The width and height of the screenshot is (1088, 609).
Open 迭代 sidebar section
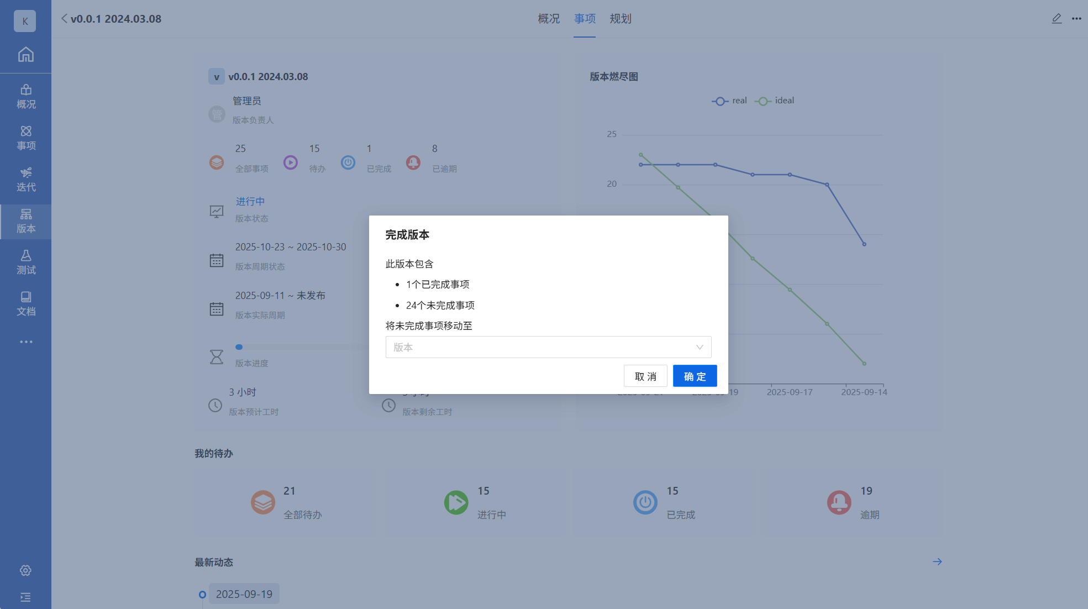(x=25, y=180)
